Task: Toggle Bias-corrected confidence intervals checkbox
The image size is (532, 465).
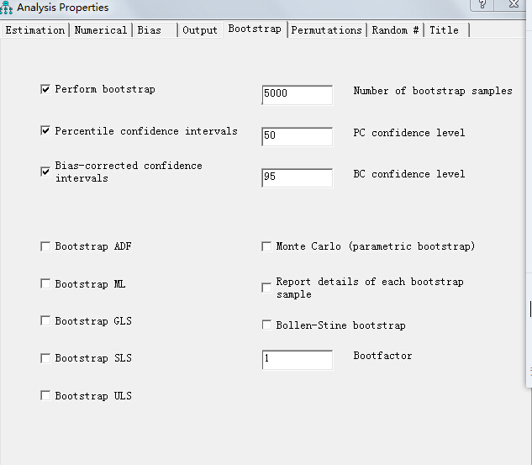Action: coord(45,172)
